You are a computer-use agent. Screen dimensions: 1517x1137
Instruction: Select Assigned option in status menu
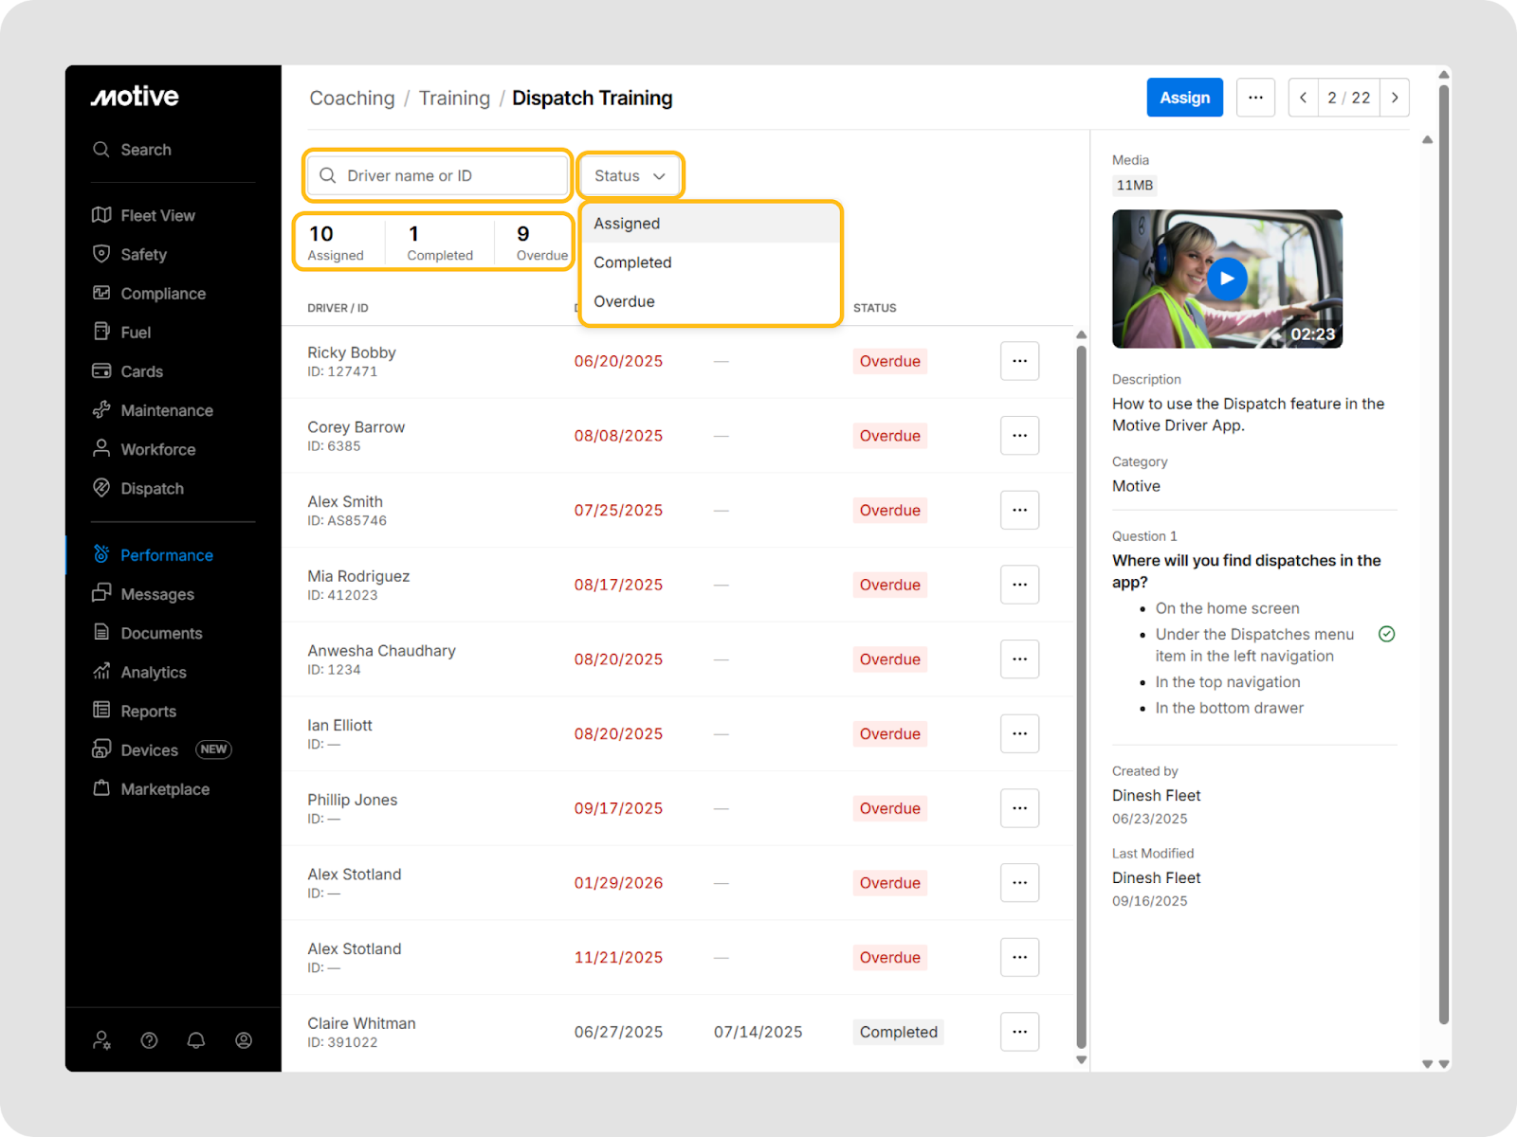coord(627,224)
